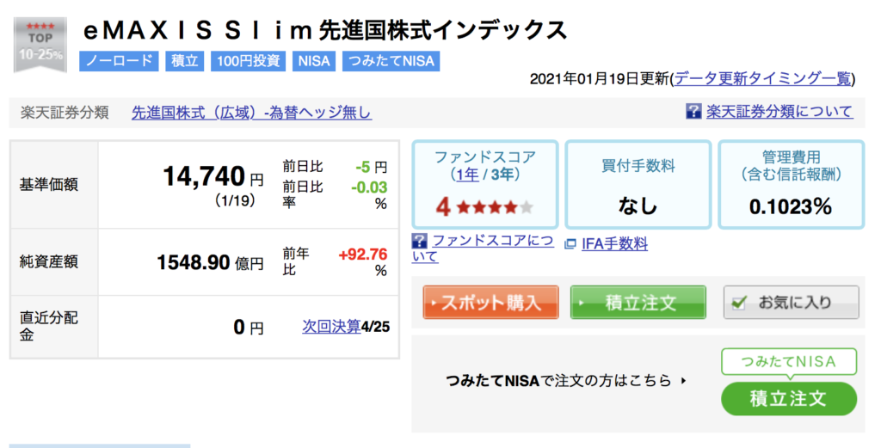The height and width of the screenshot is (448, 881).
Task: Click the orange スポット購入 button
Action: 490,303
